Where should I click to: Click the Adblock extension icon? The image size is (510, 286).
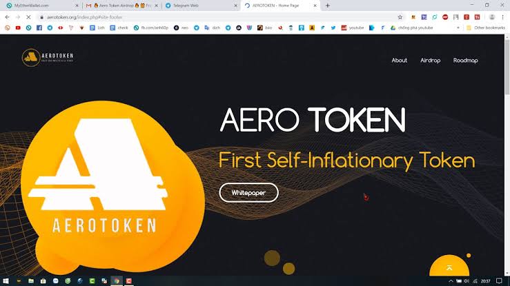click(445, 17)
